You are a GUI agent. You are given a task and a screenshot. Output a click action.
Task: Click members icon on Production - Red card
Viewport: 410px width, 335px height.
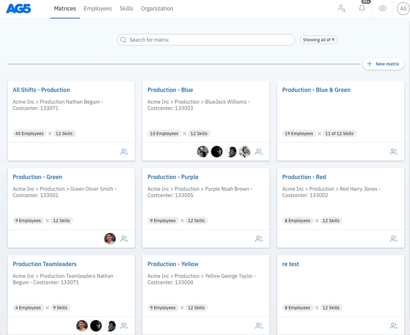(394, 239)
